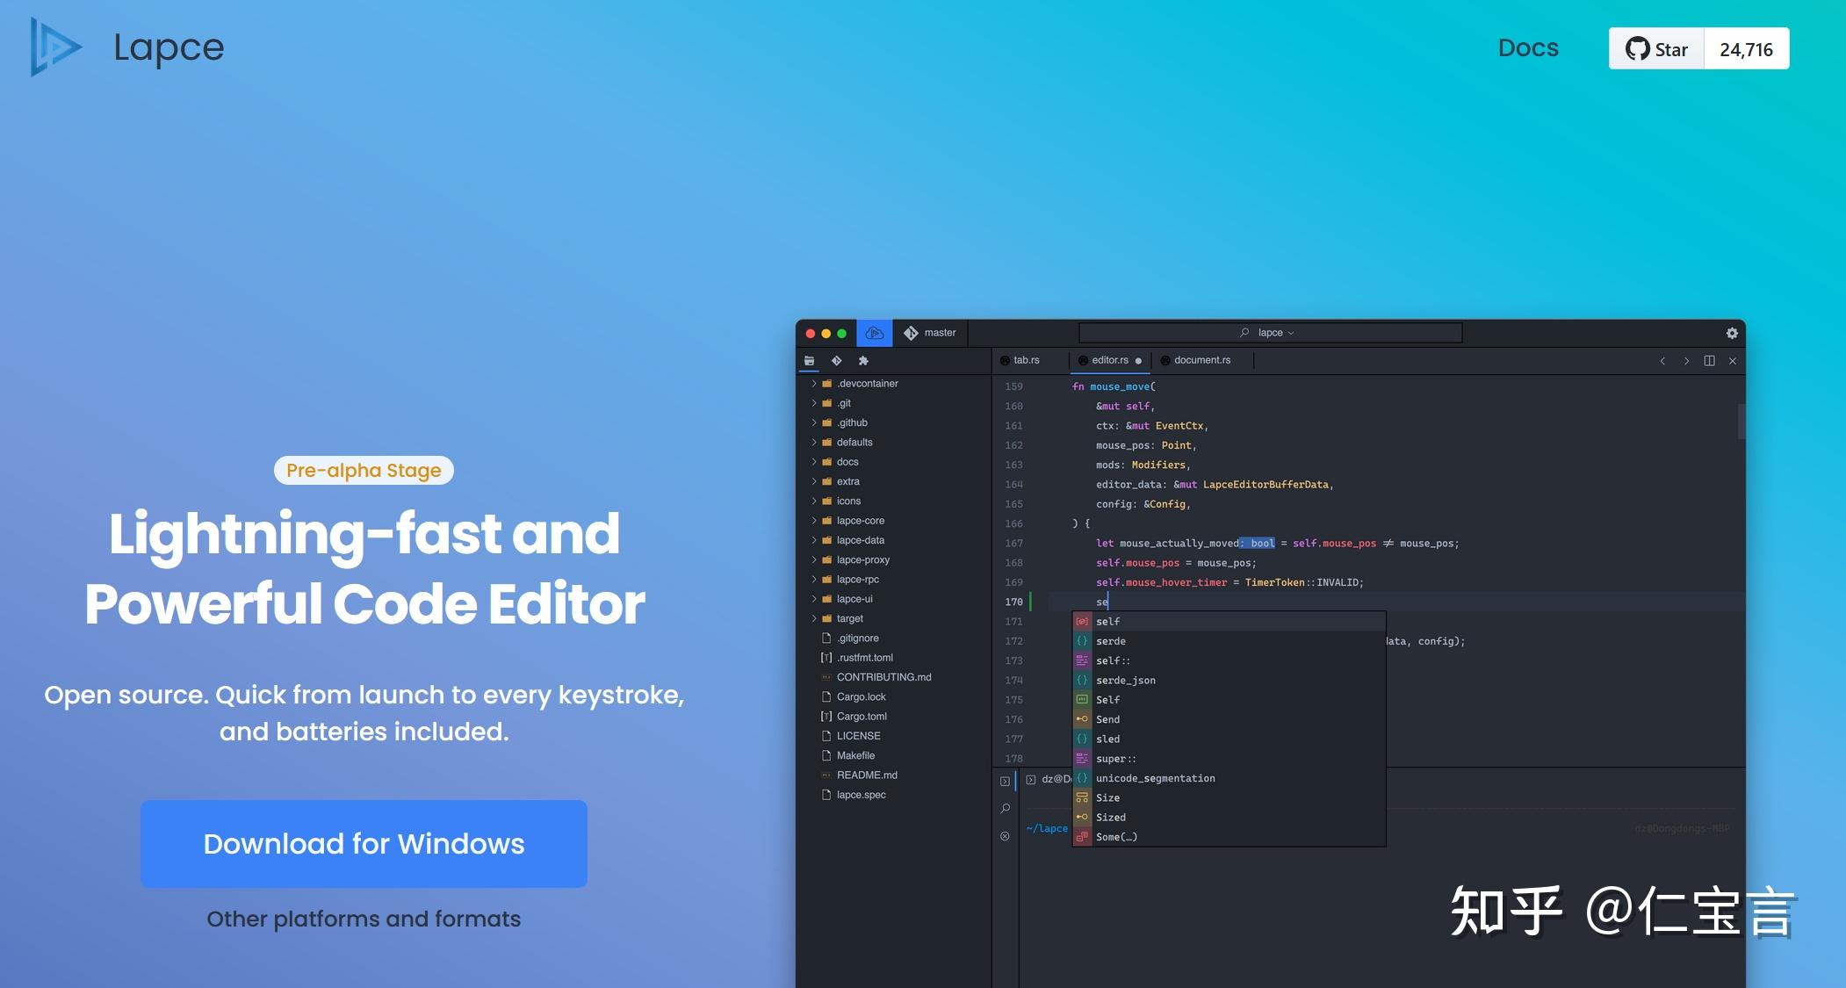Open Cargo.toml in the file tree
The height and width of the screenshot is (988, 1846).
coord(861,717)
